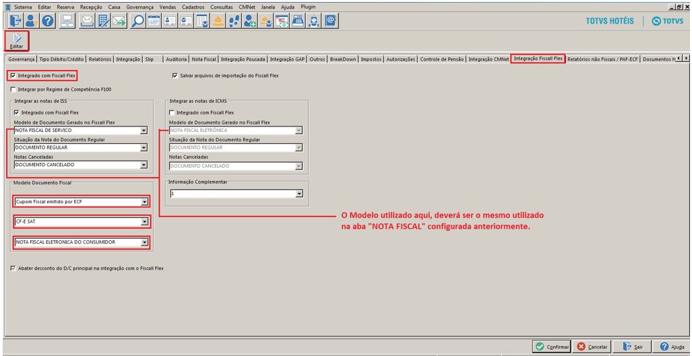Open ICMS NOTA FISCAL ELETRÔNICA dropdown
Screen dimensions: 692x356
[298, 131]
